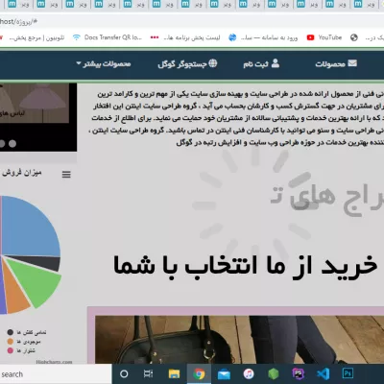Expand the محصولات بیشتر dropdown menu
Image resolution: width=384 pixels, height=384 pixels.
(104, 64)
